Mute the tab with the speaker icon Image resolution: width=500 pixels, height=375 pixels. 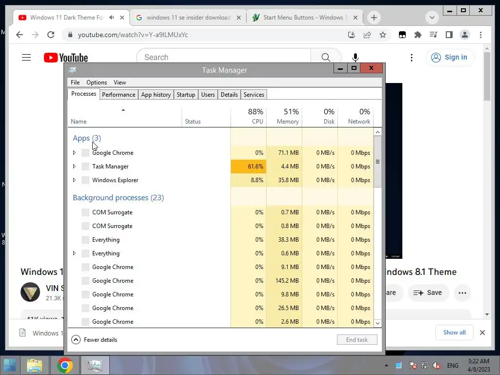(111, 18)
